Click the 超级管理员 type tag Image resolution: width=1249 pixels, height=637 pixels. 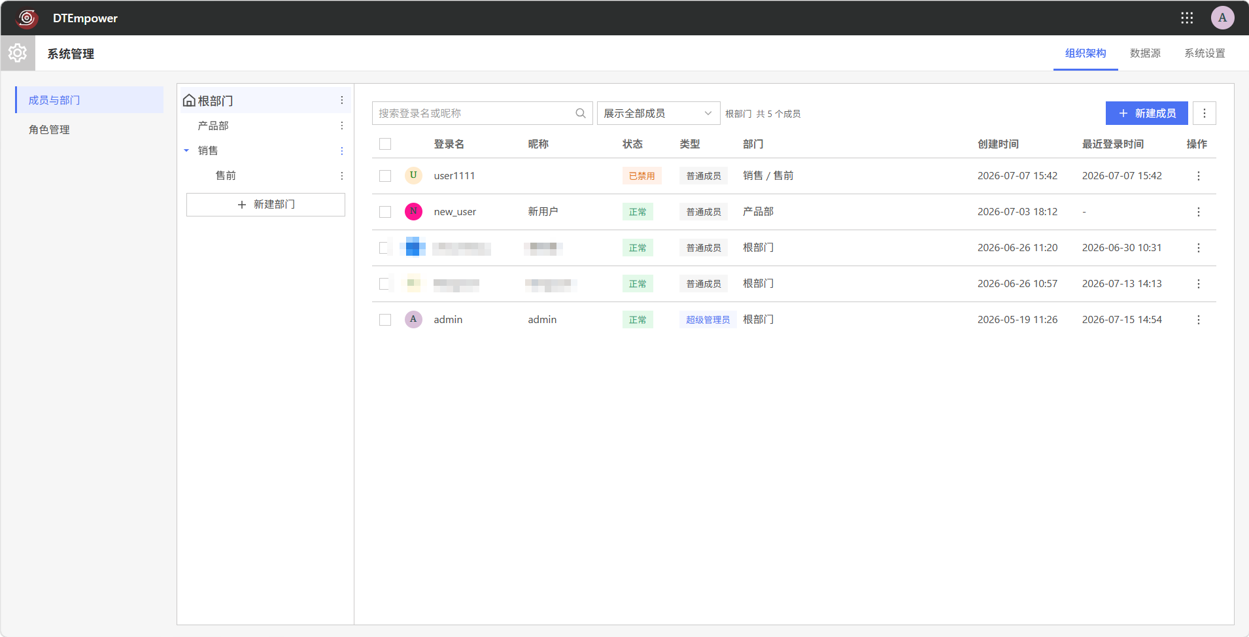[708, 320]
